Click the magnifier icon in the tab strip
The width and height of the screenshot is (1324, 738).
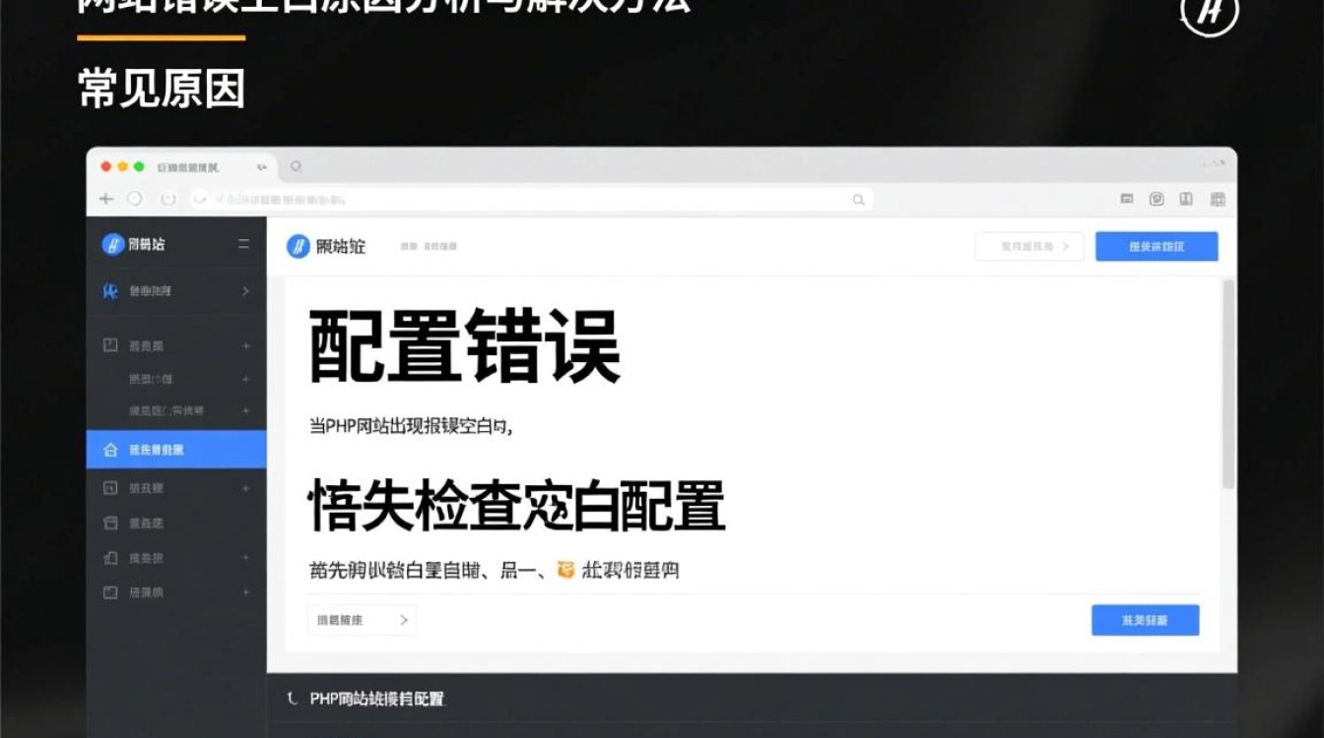(x=296, y=167)
